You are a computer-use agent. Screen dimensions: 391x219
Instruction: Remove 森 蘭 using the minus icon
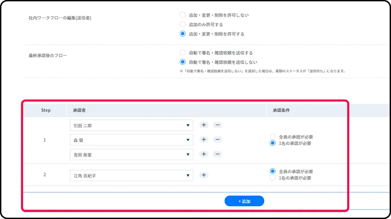[217, 140]
